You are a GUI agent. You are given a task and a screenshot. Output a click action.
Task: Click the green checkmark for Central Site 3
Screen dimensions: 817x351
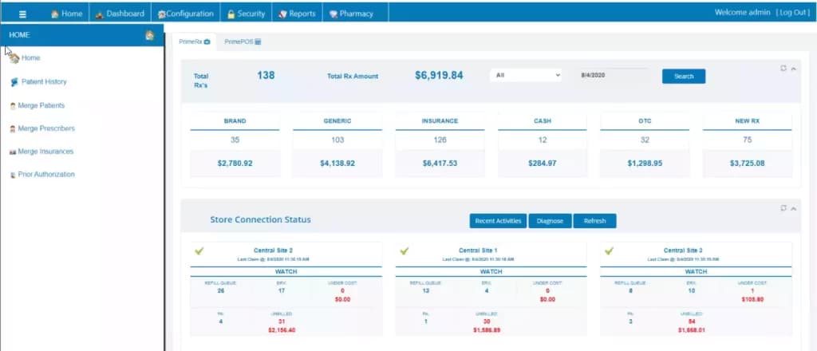(609, 251)
